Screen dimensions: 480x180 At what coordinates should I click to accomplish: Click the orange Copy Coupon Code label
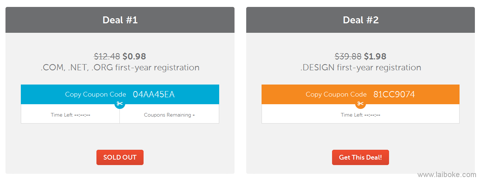336,94
